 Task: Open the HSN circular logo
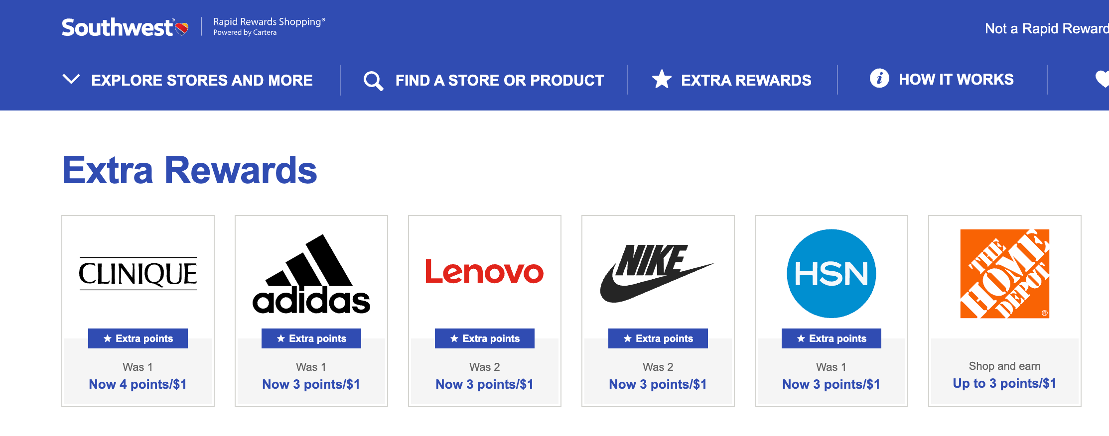[x=831, y=273]
